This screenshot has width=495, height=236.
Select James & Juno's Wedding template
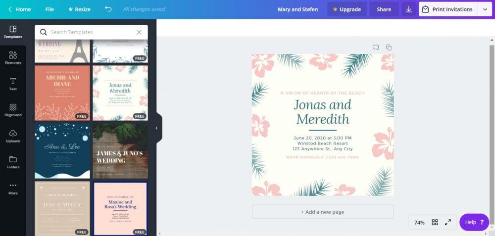[x=120, y=151]
